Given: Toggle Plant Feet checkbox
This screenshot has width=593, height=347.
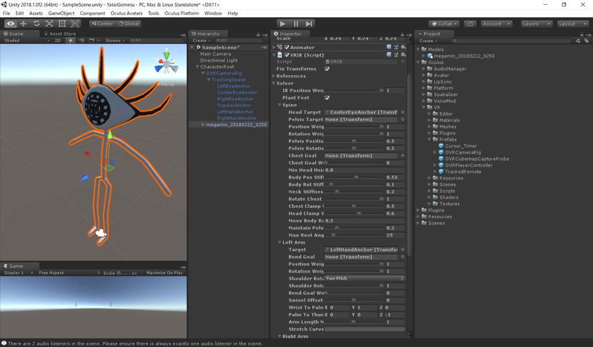Looking at the screenshot, I should [327, 98].
